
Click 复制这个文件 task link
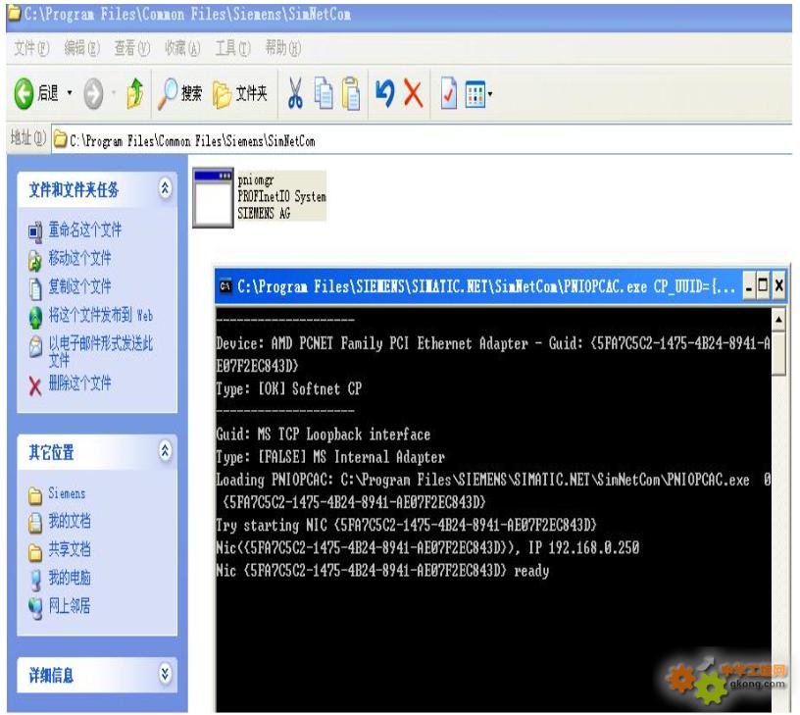(79, 286)
